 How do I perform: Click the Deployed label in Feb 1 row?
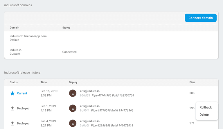pos(23,108)
